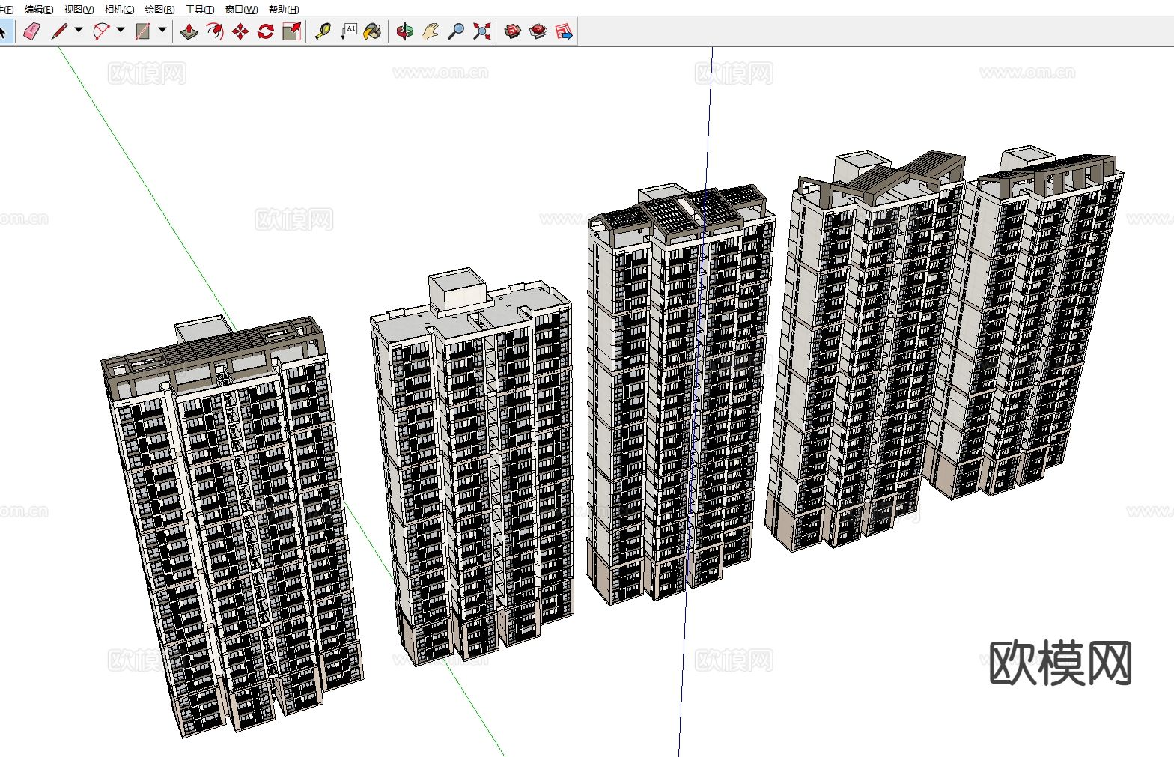1174x757 pixels.
Task: Expand the Arc tool dropdown arrow
Action: click(x=121, y=31)
